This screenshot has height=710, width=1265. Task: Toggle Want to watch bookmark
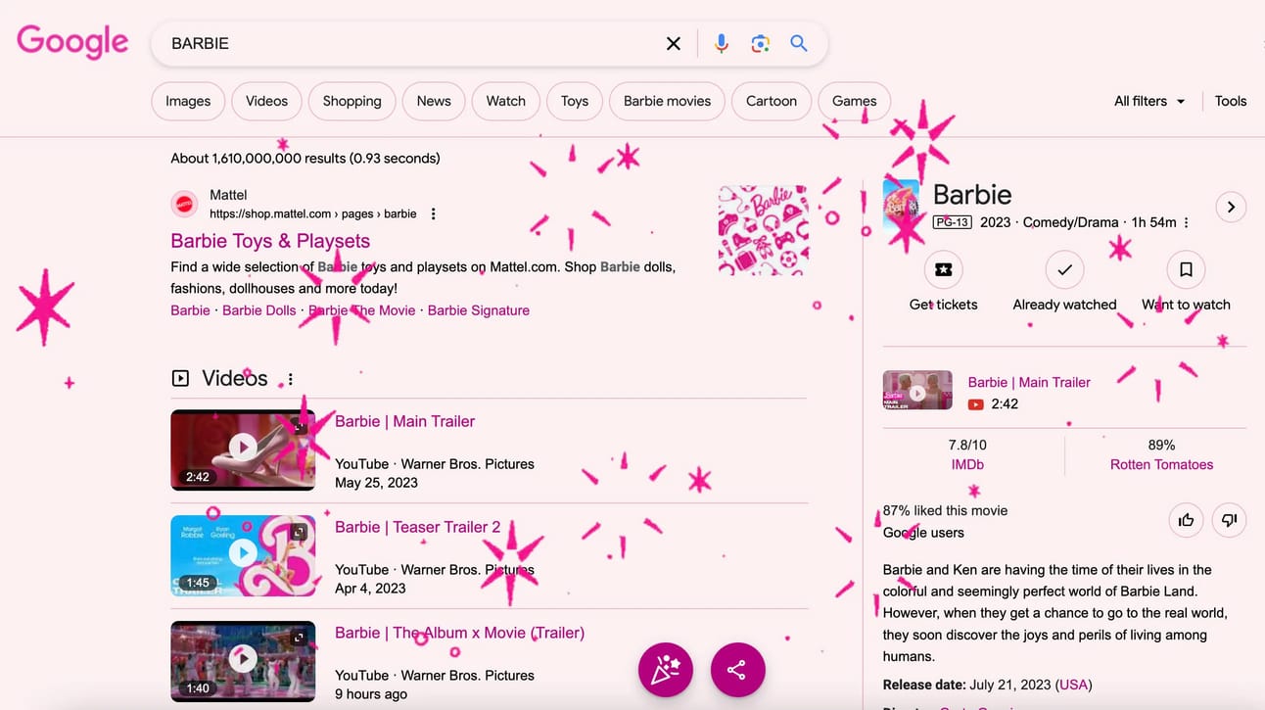point(1186,269)
